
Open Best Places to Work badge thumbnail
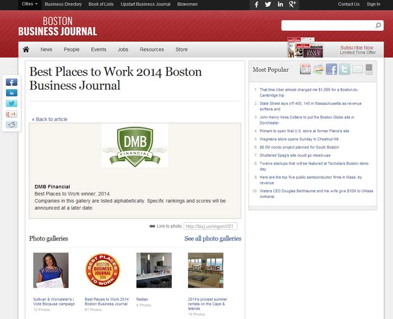pyautogui.click(x=103, y=270)
